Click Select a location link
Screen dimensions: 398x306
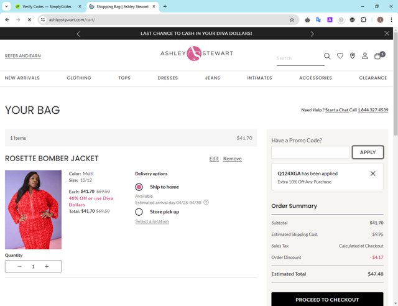click(x=152, y=221)
